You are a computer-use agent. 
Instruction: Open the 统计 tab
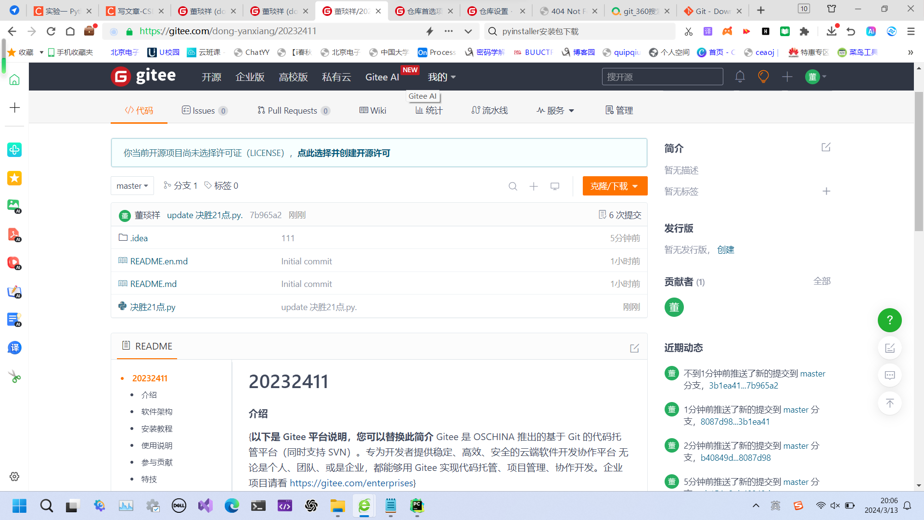[429, 110]
